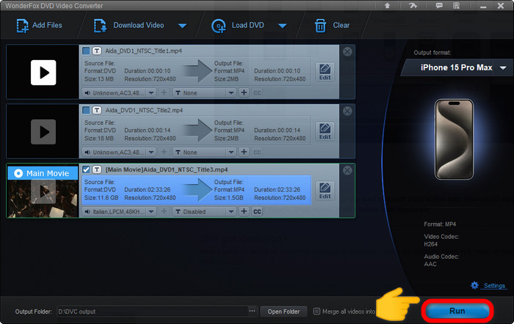514x324 pixels.
Task: Click the T rename icon for Title1
Action: (x=97, y=51)
